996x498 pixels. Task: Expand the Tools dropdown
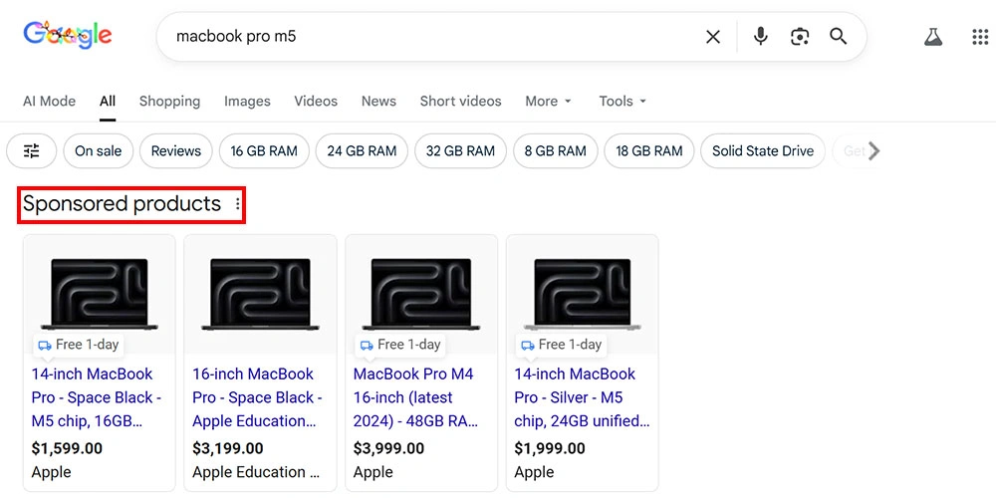coord(622,101)
